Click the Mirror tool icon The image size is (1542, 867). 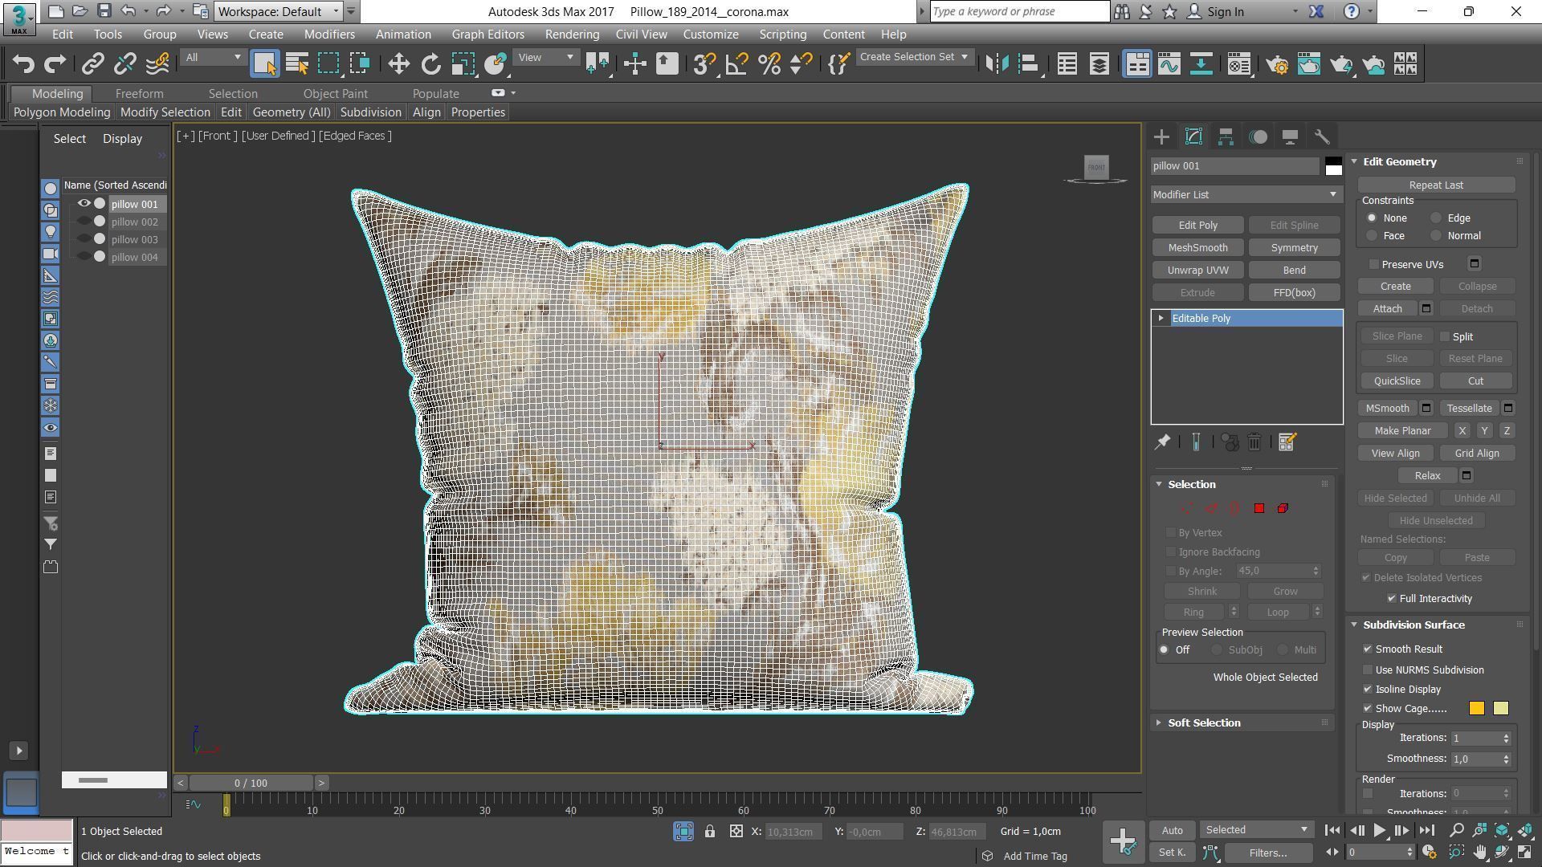[997, 64]
